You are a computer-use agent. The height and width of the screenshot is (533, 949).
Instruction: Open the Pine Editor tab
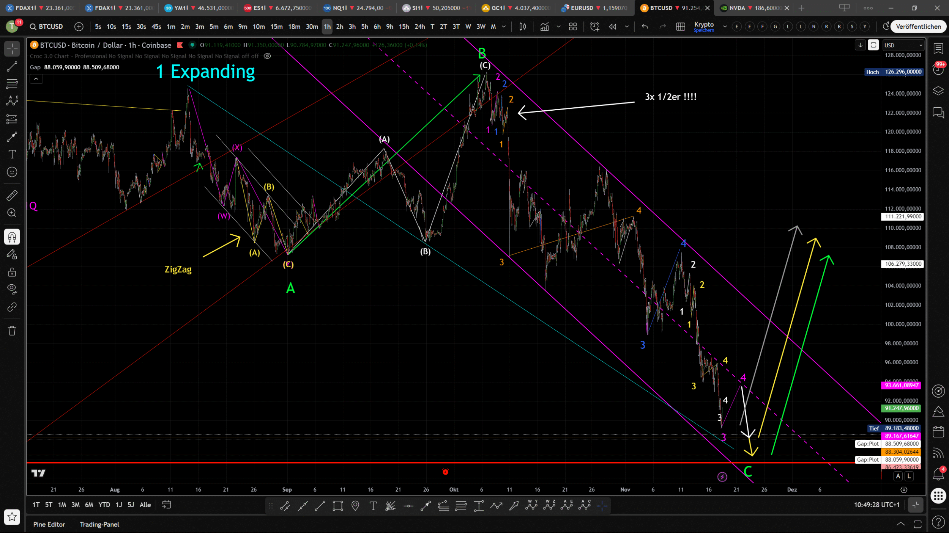pyautogui.click(x=49, y=524)
